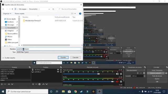Viewport: 168px width, 94px height.
Task: Click the horizontal scrollbar in file list
Action: (46, 45)
